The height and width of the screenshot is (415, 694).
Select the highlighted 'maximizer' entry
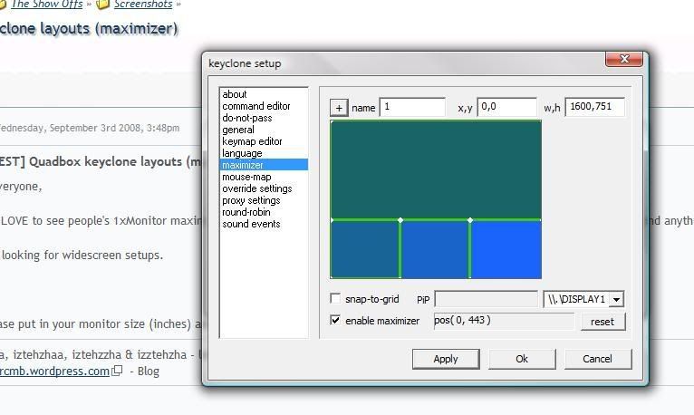[264, 165]
